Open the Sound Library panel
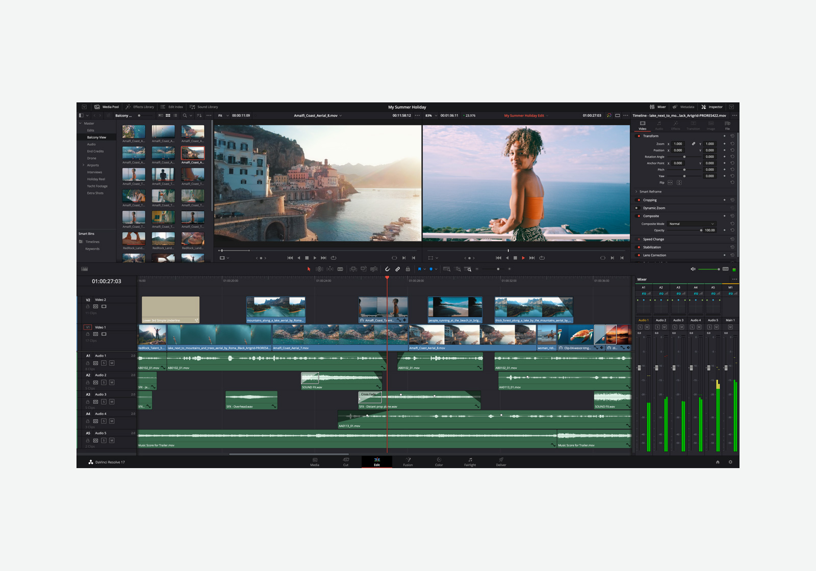Screen dimensions: 816x571 point(204,107)
